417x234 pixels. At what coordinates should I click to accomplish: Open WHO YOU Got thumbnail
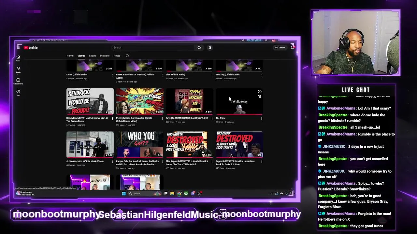tap(140, 145)
